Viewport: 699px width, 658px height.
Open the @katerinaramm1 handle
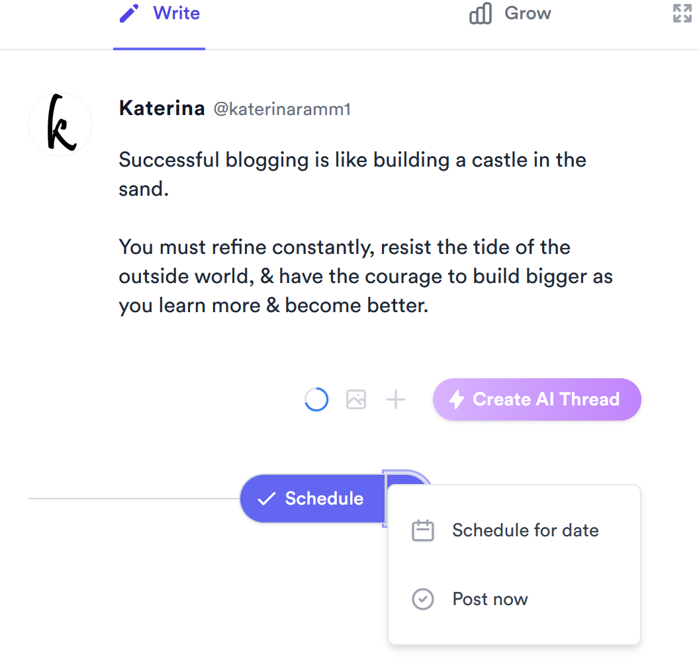(x=282, y=109)
